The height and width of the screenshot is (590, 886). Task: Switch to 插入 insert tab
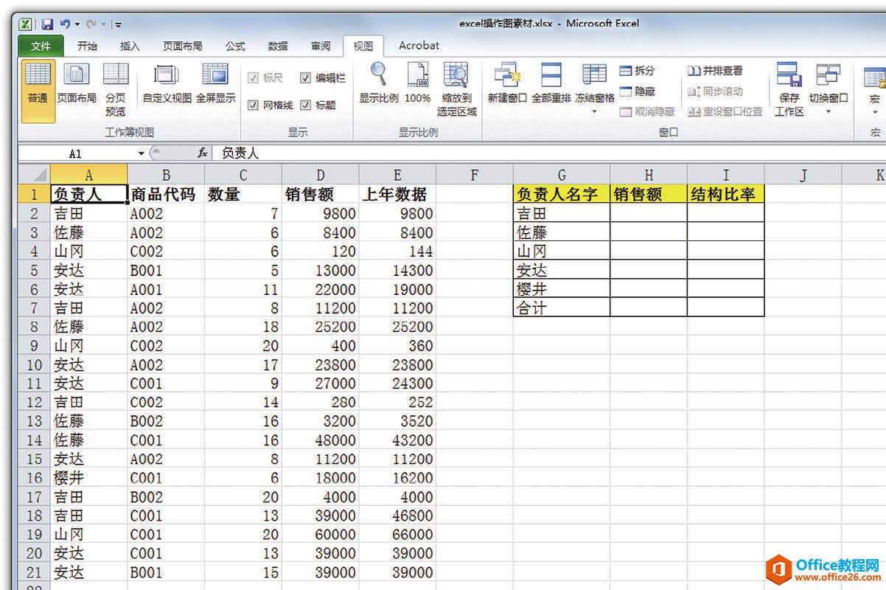click(130, 46)
